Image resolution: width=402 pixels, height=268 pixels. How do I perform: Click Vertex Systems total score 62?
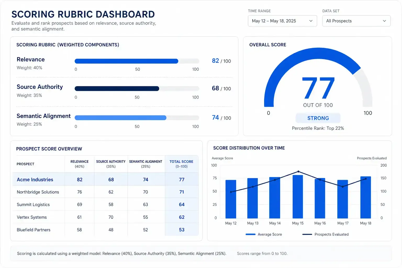click(182, 217)
